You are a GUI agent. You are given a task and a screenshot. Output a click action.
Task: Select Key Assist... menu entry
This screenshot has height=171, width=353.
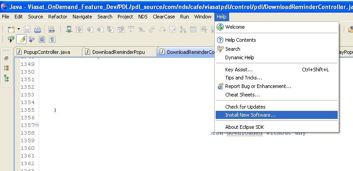[x=276, y=70]
